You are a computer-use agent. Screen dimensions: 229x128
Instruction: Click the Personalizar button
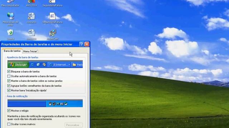[x=74, y=125]
